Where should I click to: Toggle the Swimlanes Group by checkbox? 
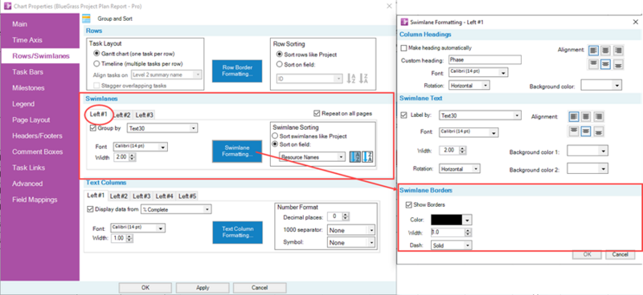[x=92, y=128]
